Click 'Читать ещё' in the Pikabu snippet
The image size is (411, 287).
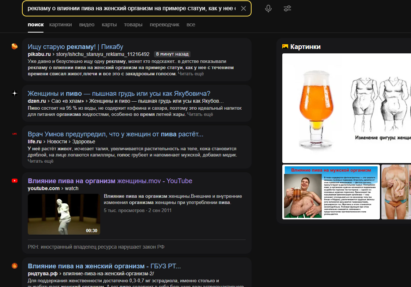[x=191, y=74]
